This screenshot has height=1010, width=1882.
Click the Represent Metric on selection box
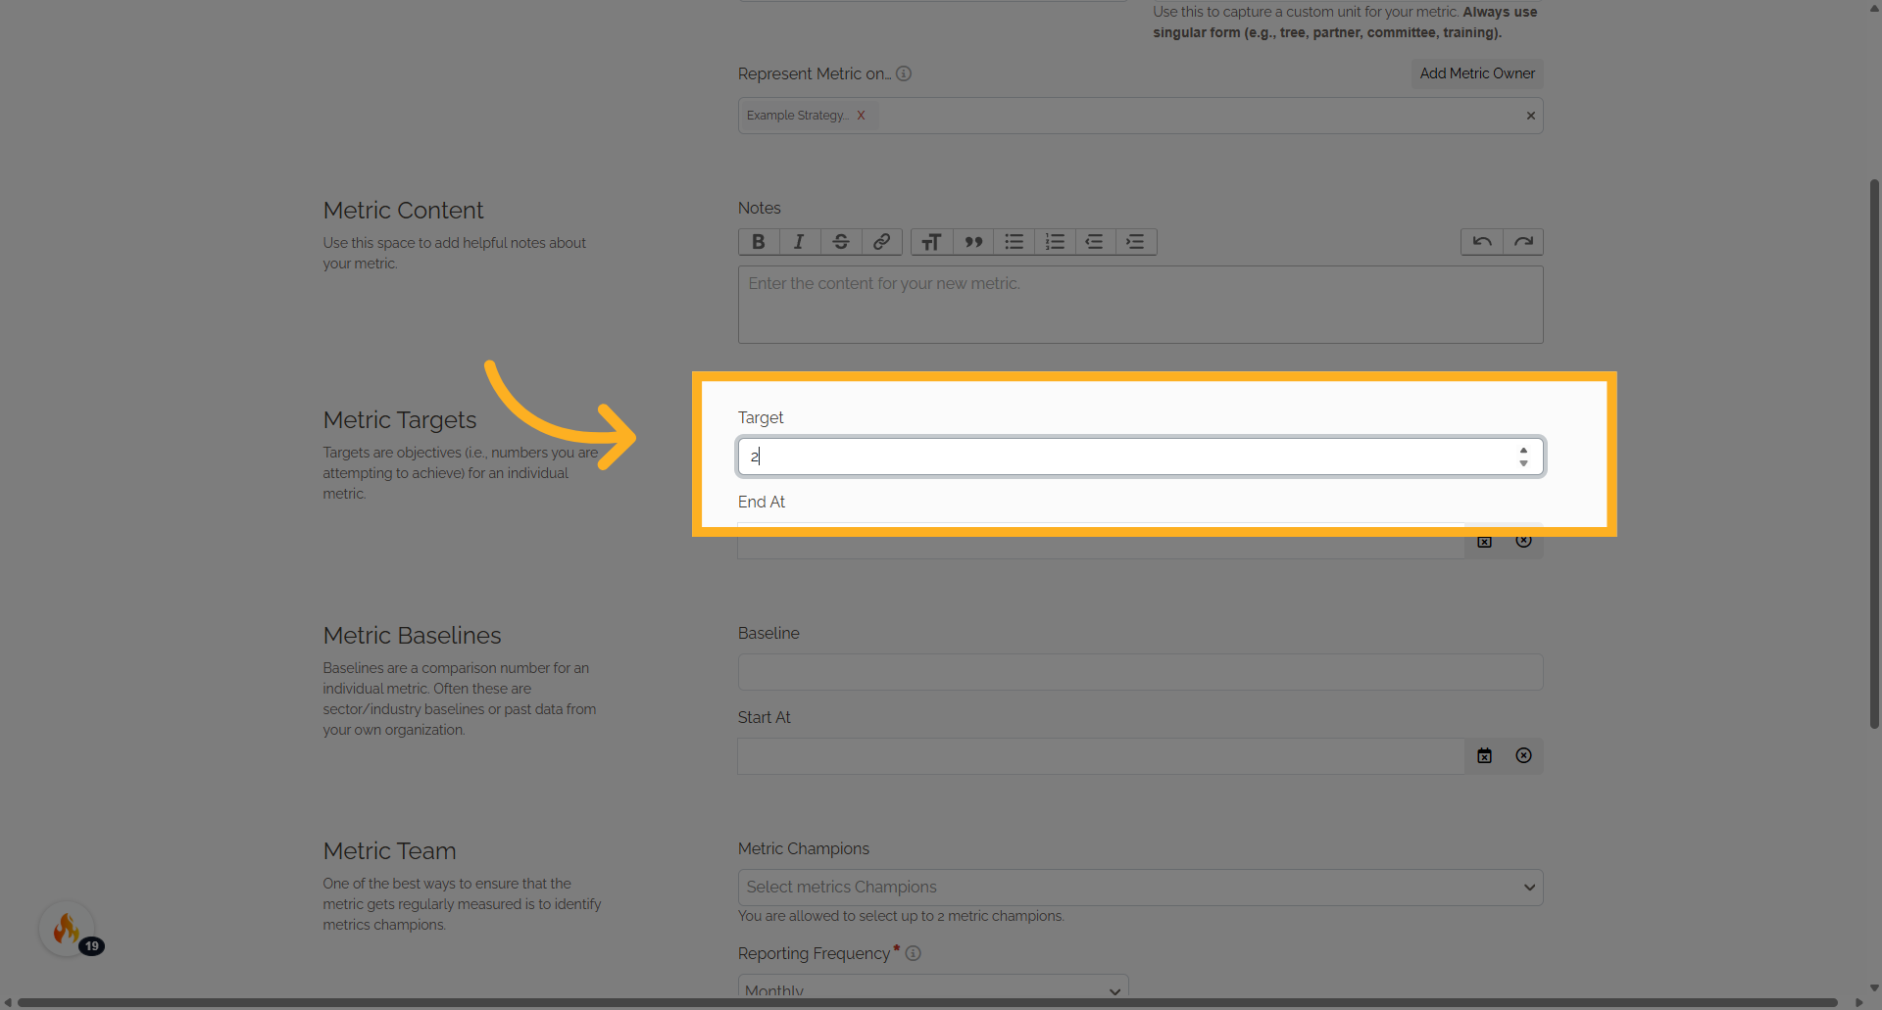click(1140, 116)
